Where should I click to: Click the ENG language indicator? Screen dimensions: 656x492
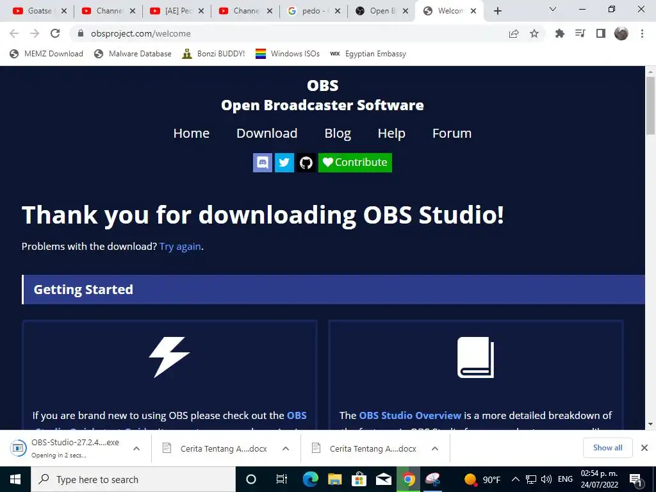tap(565, 479)
